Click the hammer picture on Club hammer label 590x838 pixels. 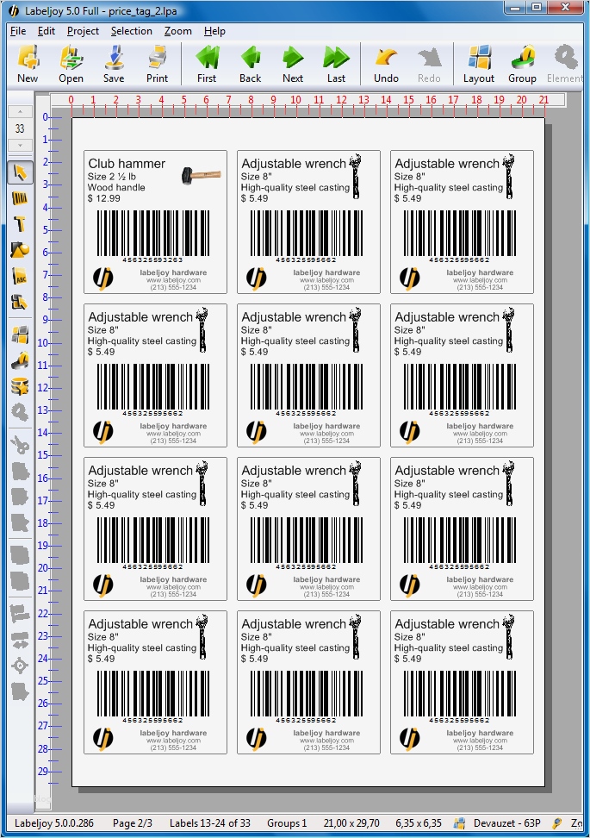202,175
